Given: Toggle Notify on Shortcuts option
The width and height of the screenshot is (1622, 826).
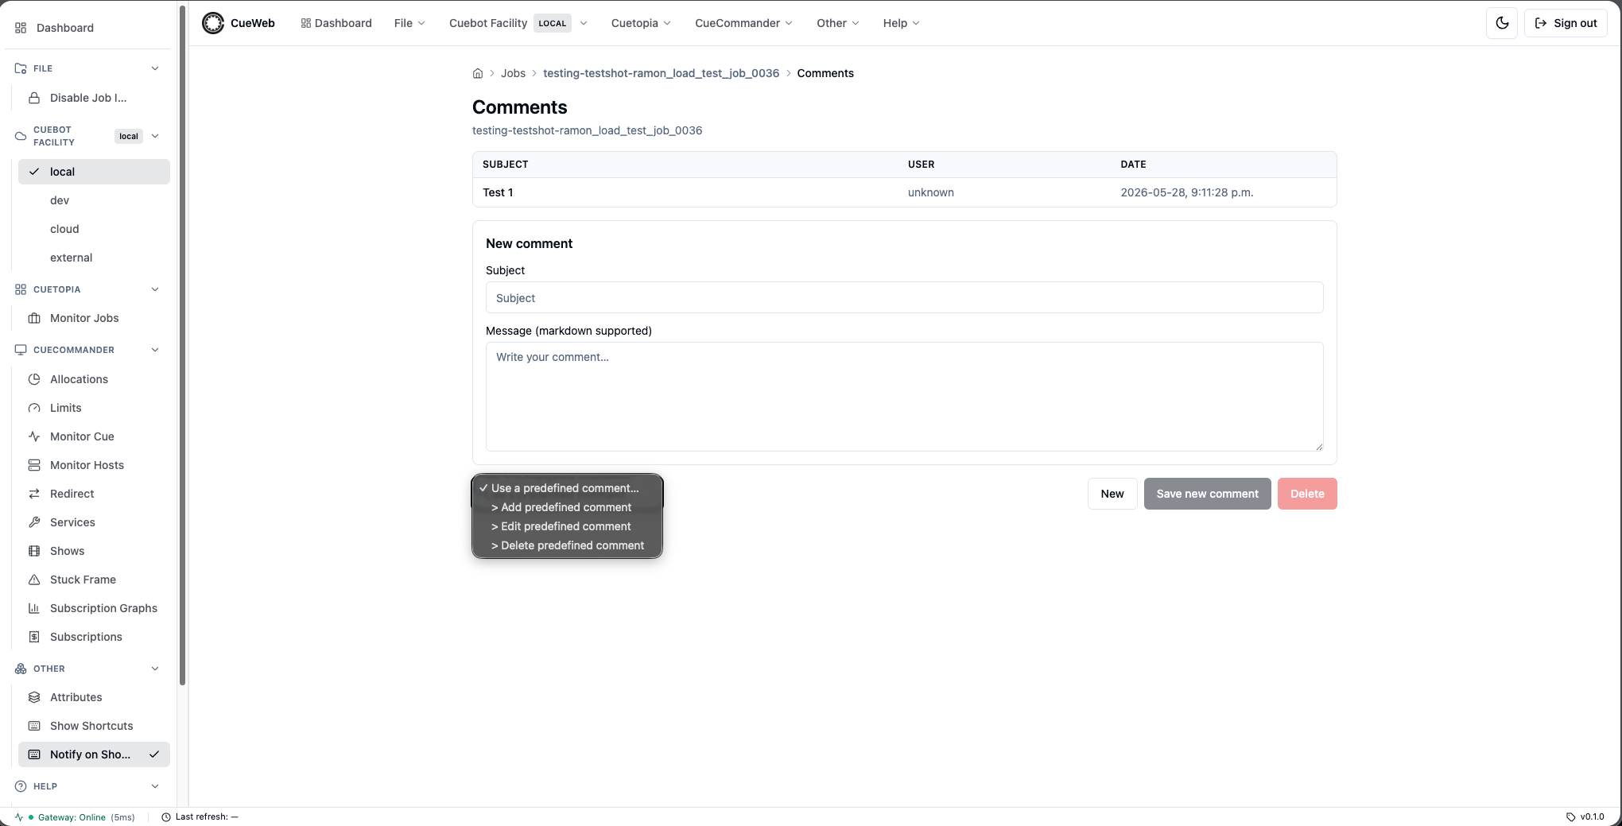Looking at the screenshot, I should click(x=94, y=754).
